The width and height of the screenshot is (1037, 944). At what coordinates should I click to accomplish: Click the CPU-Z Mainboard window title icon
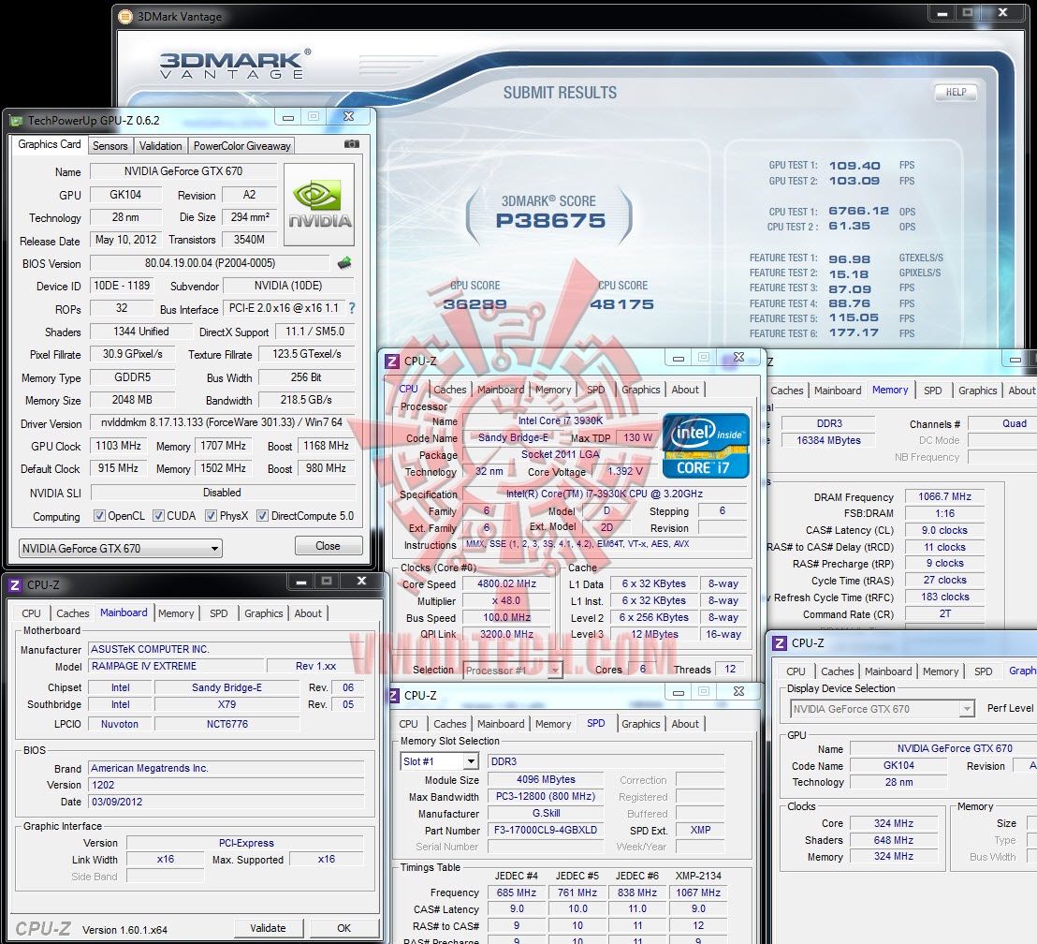14,585
